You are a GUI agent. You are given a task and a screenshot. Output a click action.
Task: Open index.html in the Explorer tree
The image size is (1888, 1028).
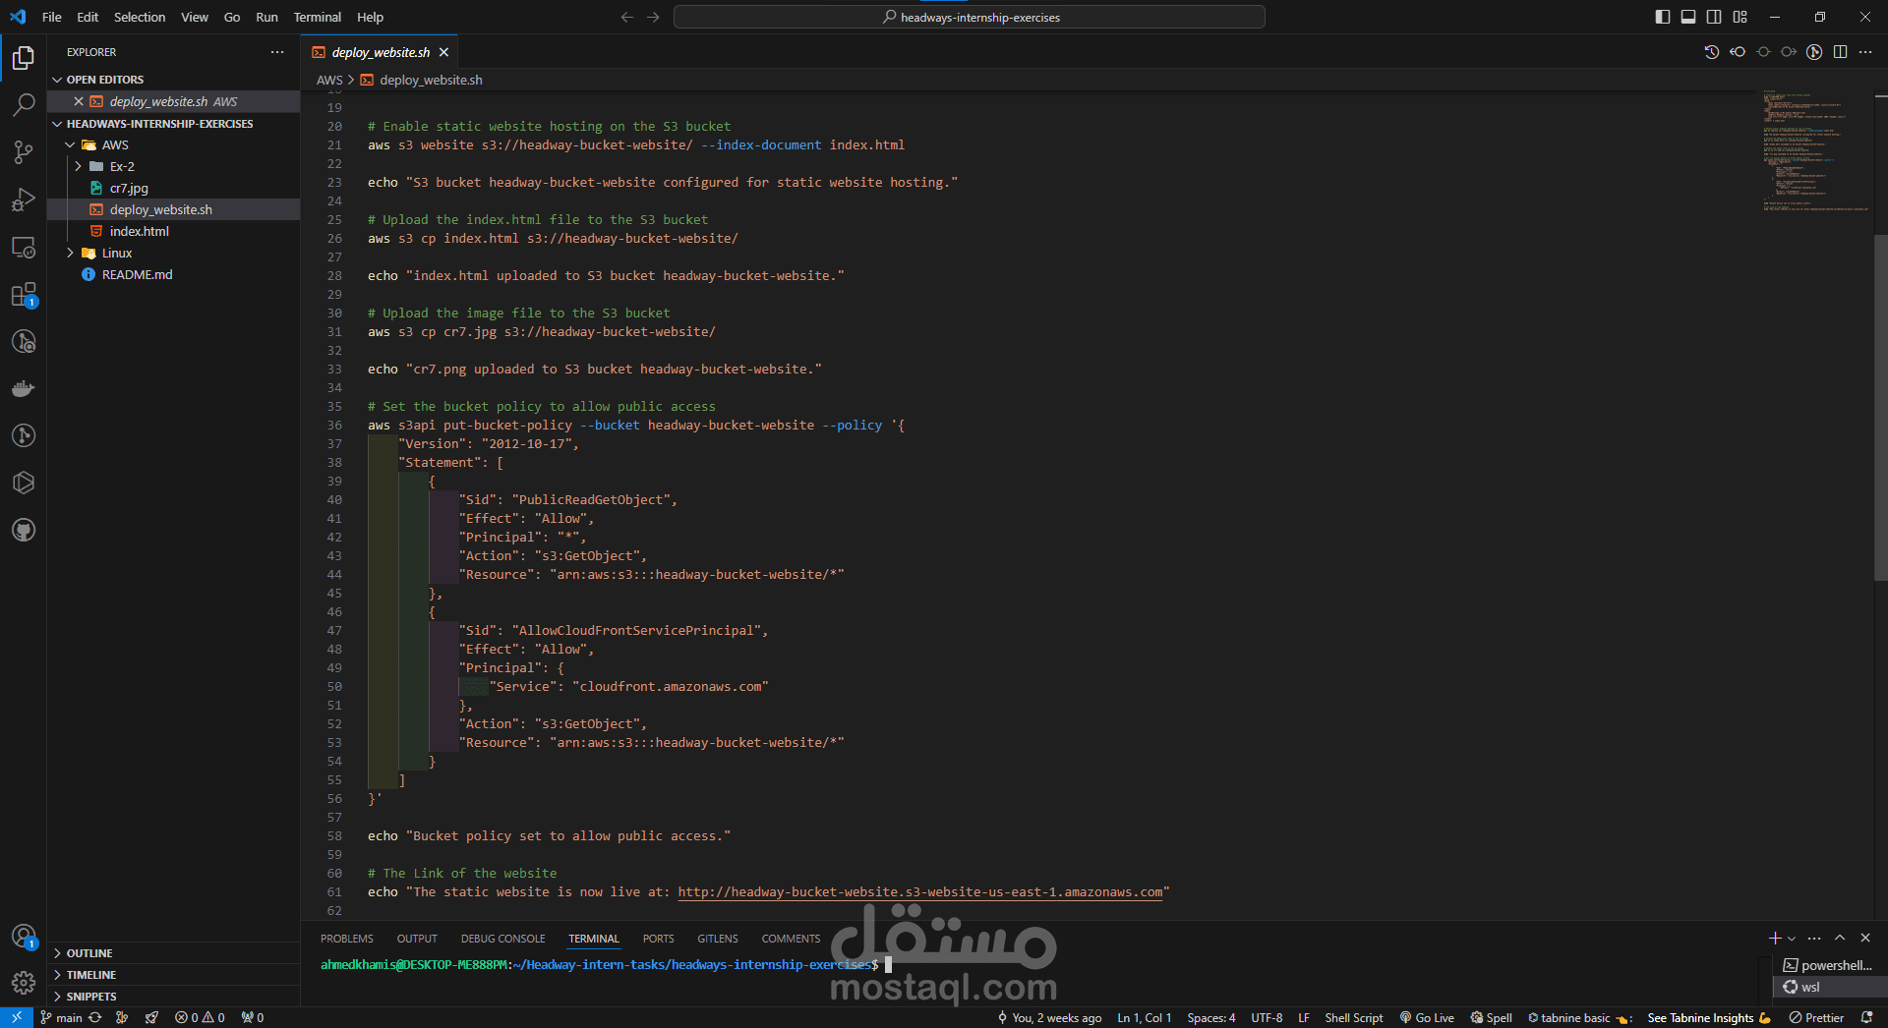point(173,232)
